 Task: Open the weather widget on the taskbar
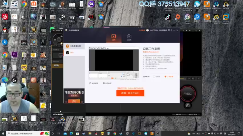pos(194,133)
